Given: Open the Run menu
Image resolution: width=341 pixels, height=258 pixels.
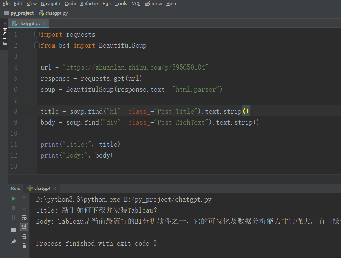Looking at the screenshot, I should [107, 4].
